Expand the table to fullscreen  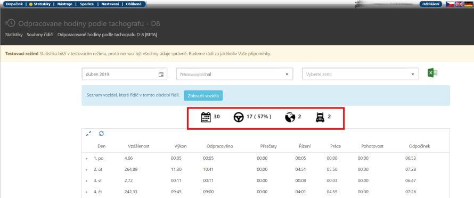point(88,133)
